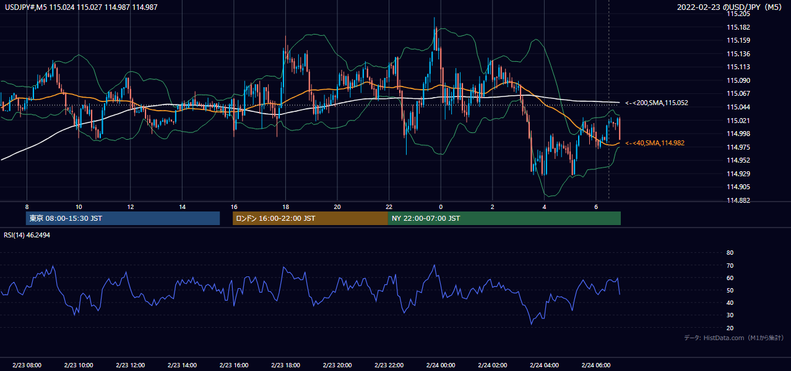Click hour tick 16 under the price chart
Image resolution: width=791 pixels, height=371 pixels.
point(233,207)
